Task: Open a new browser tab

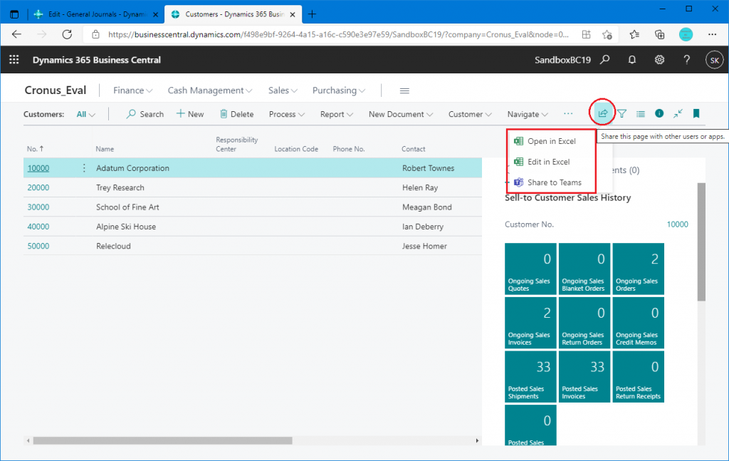Action: [312, 14]
